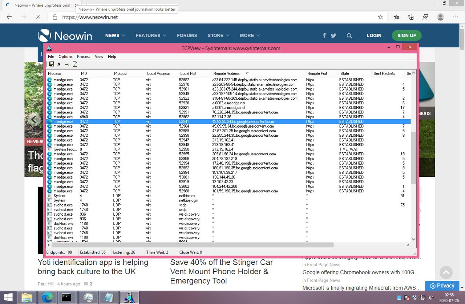Click the Neowin logo on the website

65,36
